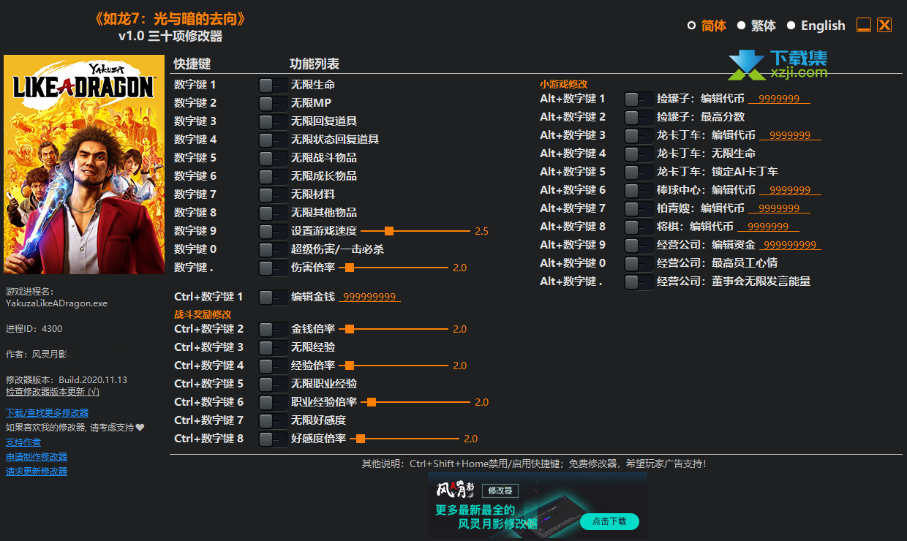Toggle 柏青嫂 编辑代币 switch
Image resolution: width=907 pixels, height=541 pixels.
tap(639, 208)
